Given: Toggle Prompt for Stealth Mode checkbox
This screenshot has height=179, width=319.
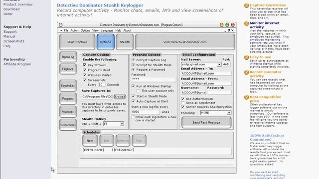Looking at the screenshot, I should [133, 65].
